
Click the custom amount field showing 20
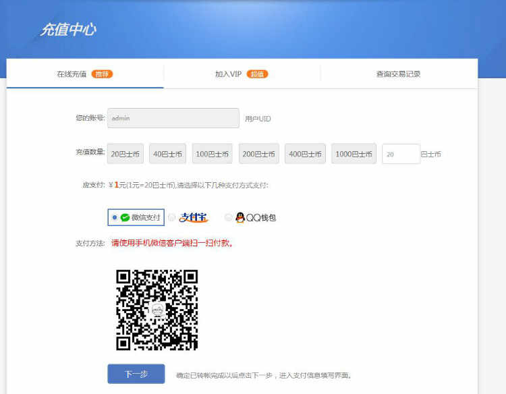[401, 154]
